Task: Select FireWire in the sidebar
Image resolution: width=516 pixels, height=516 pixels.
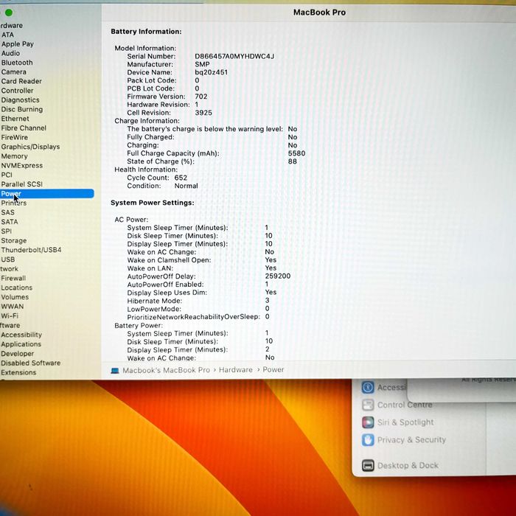Action: pos(15,138)
